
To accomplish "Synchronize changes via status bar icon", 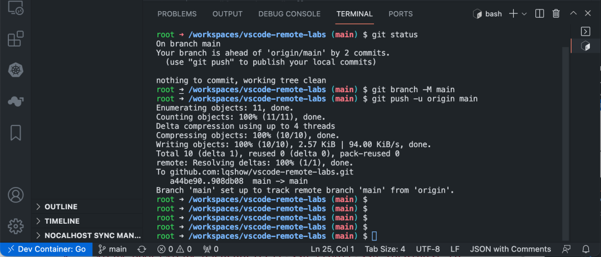I will [x=142, y=249].
